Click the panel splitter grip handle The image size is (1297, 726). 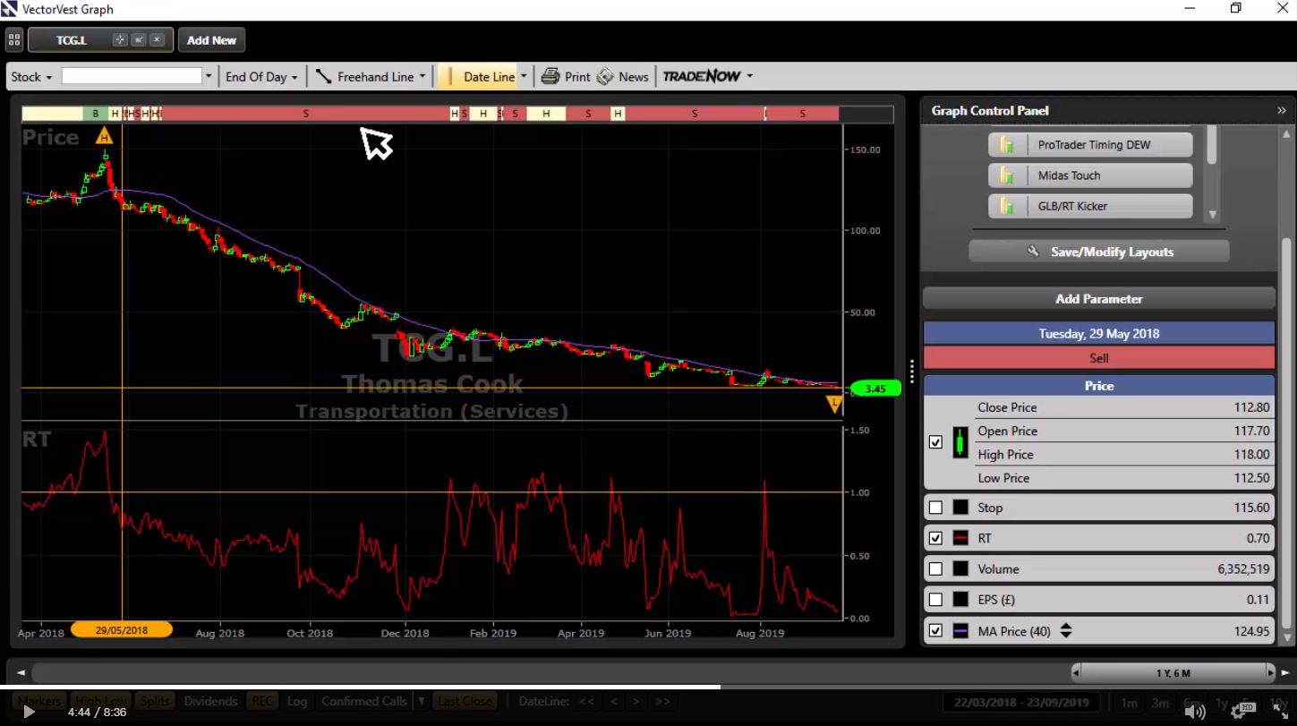tap(911, 371)
